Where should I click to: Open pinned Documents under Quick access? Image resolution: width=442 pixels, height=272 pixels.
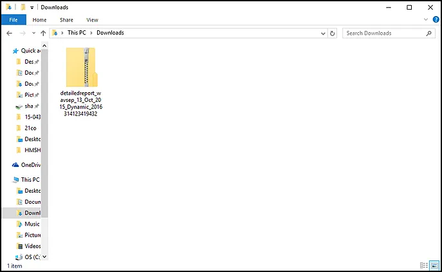click(29, 73)
